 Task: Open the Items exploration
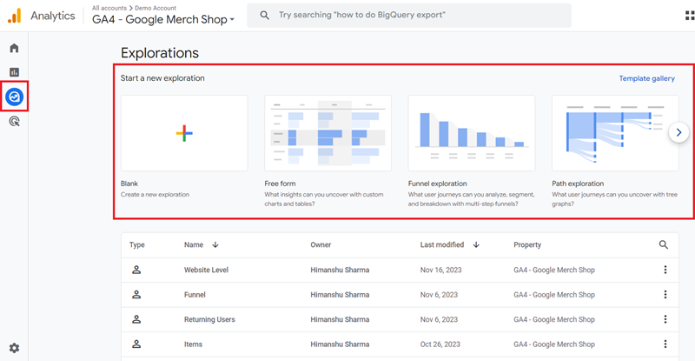click(x=193, y=344)
